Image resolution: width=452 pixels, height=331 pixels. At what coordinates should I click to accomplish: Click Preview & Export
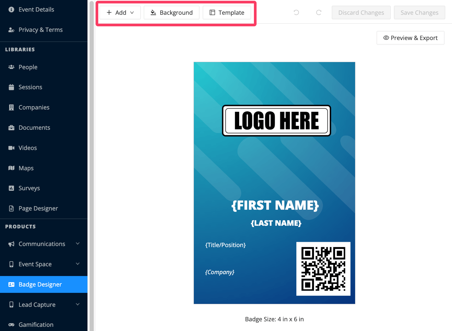[410, 38]
